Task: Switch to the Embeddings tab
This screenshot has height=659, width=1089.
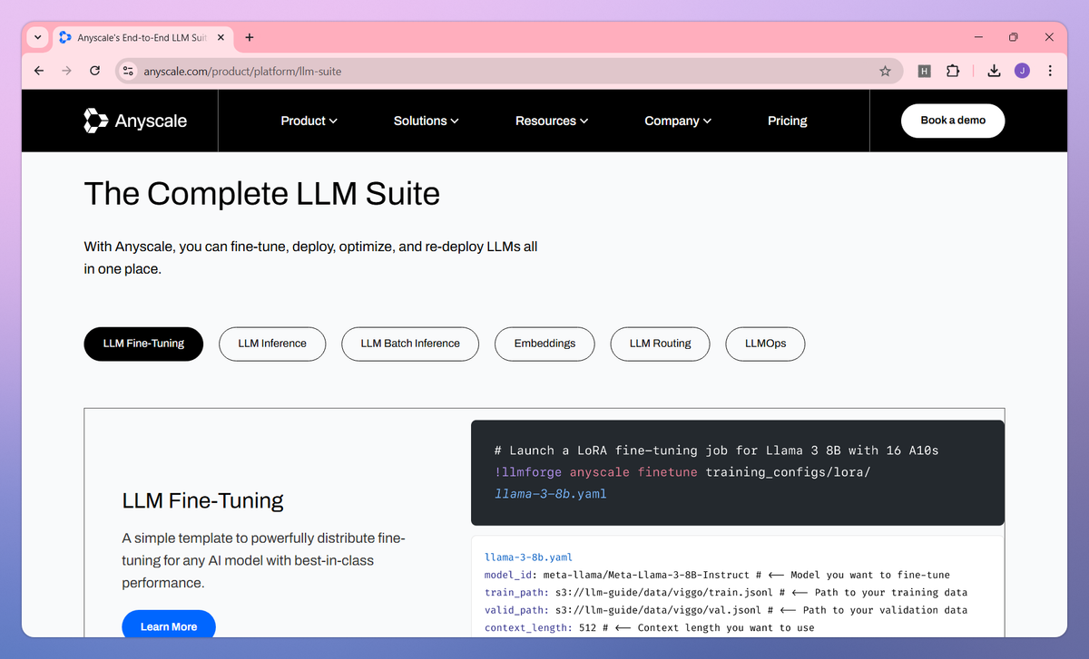Action: (x=544, y=344)
